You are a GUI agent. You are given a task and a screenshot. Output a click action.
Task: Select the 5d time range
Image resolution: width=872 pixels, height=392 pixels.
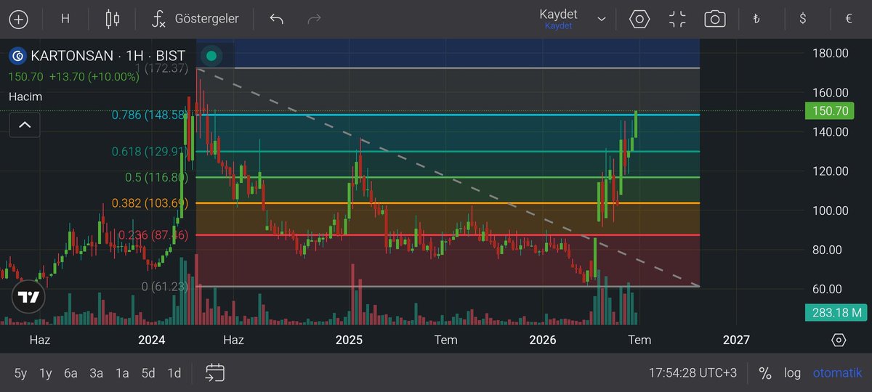tap(148, 373)
